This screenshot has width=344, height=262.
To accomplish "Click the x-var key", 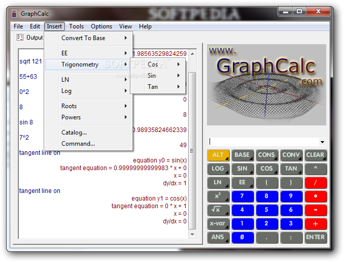I will [x=218, y=224].
